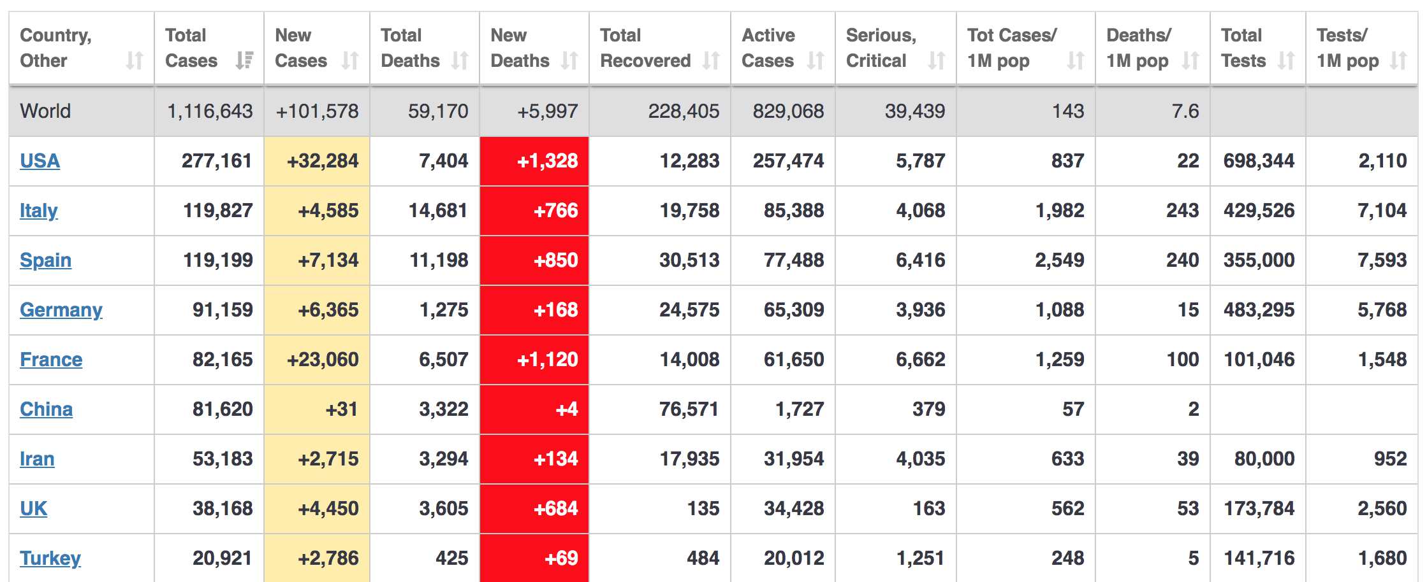Viewport: 1427px width, 582px height.
Task: Click sort arrows icon in Total Tests header
Action: click(1286, 60)
